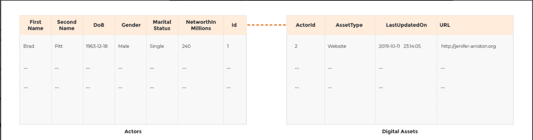
Task: Click the Id column header
Action: pos(234,25)
